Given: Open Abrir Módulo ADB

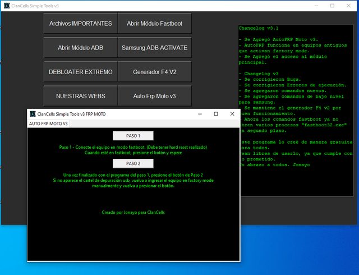Looking at the screenshot, I should [81, 48].
